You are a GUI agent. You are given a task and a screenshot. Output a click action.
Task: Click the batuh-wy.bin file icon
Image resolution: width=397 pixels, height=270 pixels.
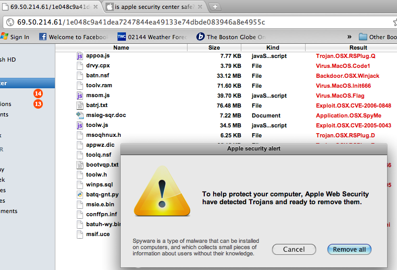click(80, 224)
